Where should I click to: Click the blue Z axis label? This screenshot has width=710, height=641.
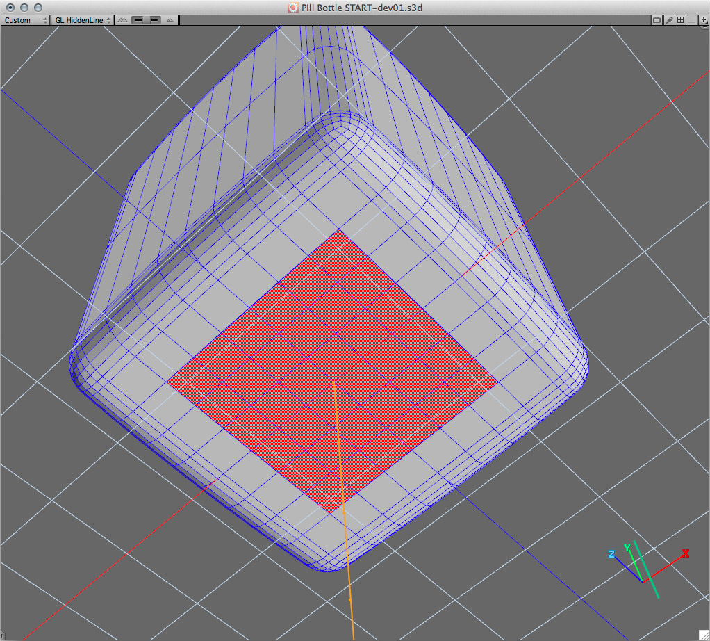point(611,554)
